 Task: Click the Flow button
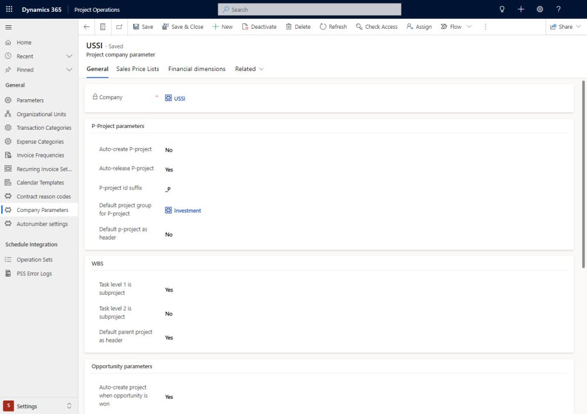click(451, 26)
